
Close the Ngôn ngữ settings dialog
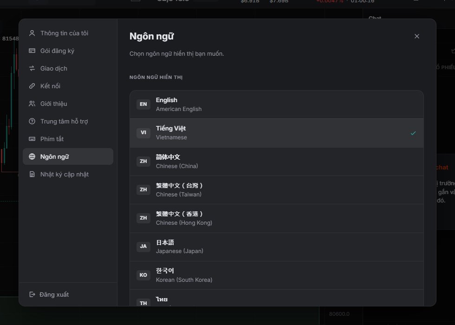click(x=417, y=36)
